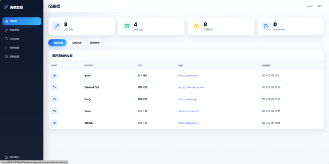The width and height of the screenshot is (329, 164).
Task: Click the blue link icon on 友联总数 card
Action: (x=57, y=26)
